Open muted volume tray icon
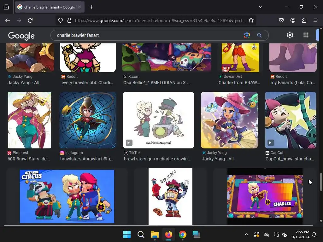Viewport: 323px width, 242px height. (285, 234)
